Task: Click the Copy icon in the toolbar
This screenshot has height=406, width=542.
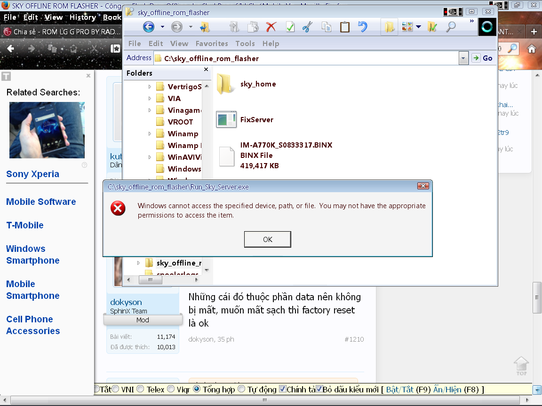Action: [x=327, y=27]
